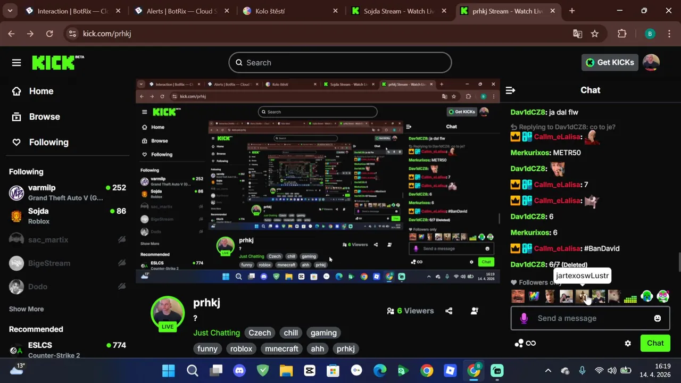Image resolution: width=681 pixels, height=383 pixels.
Task: Click the Get KICKs button
Action: [610, 63]
